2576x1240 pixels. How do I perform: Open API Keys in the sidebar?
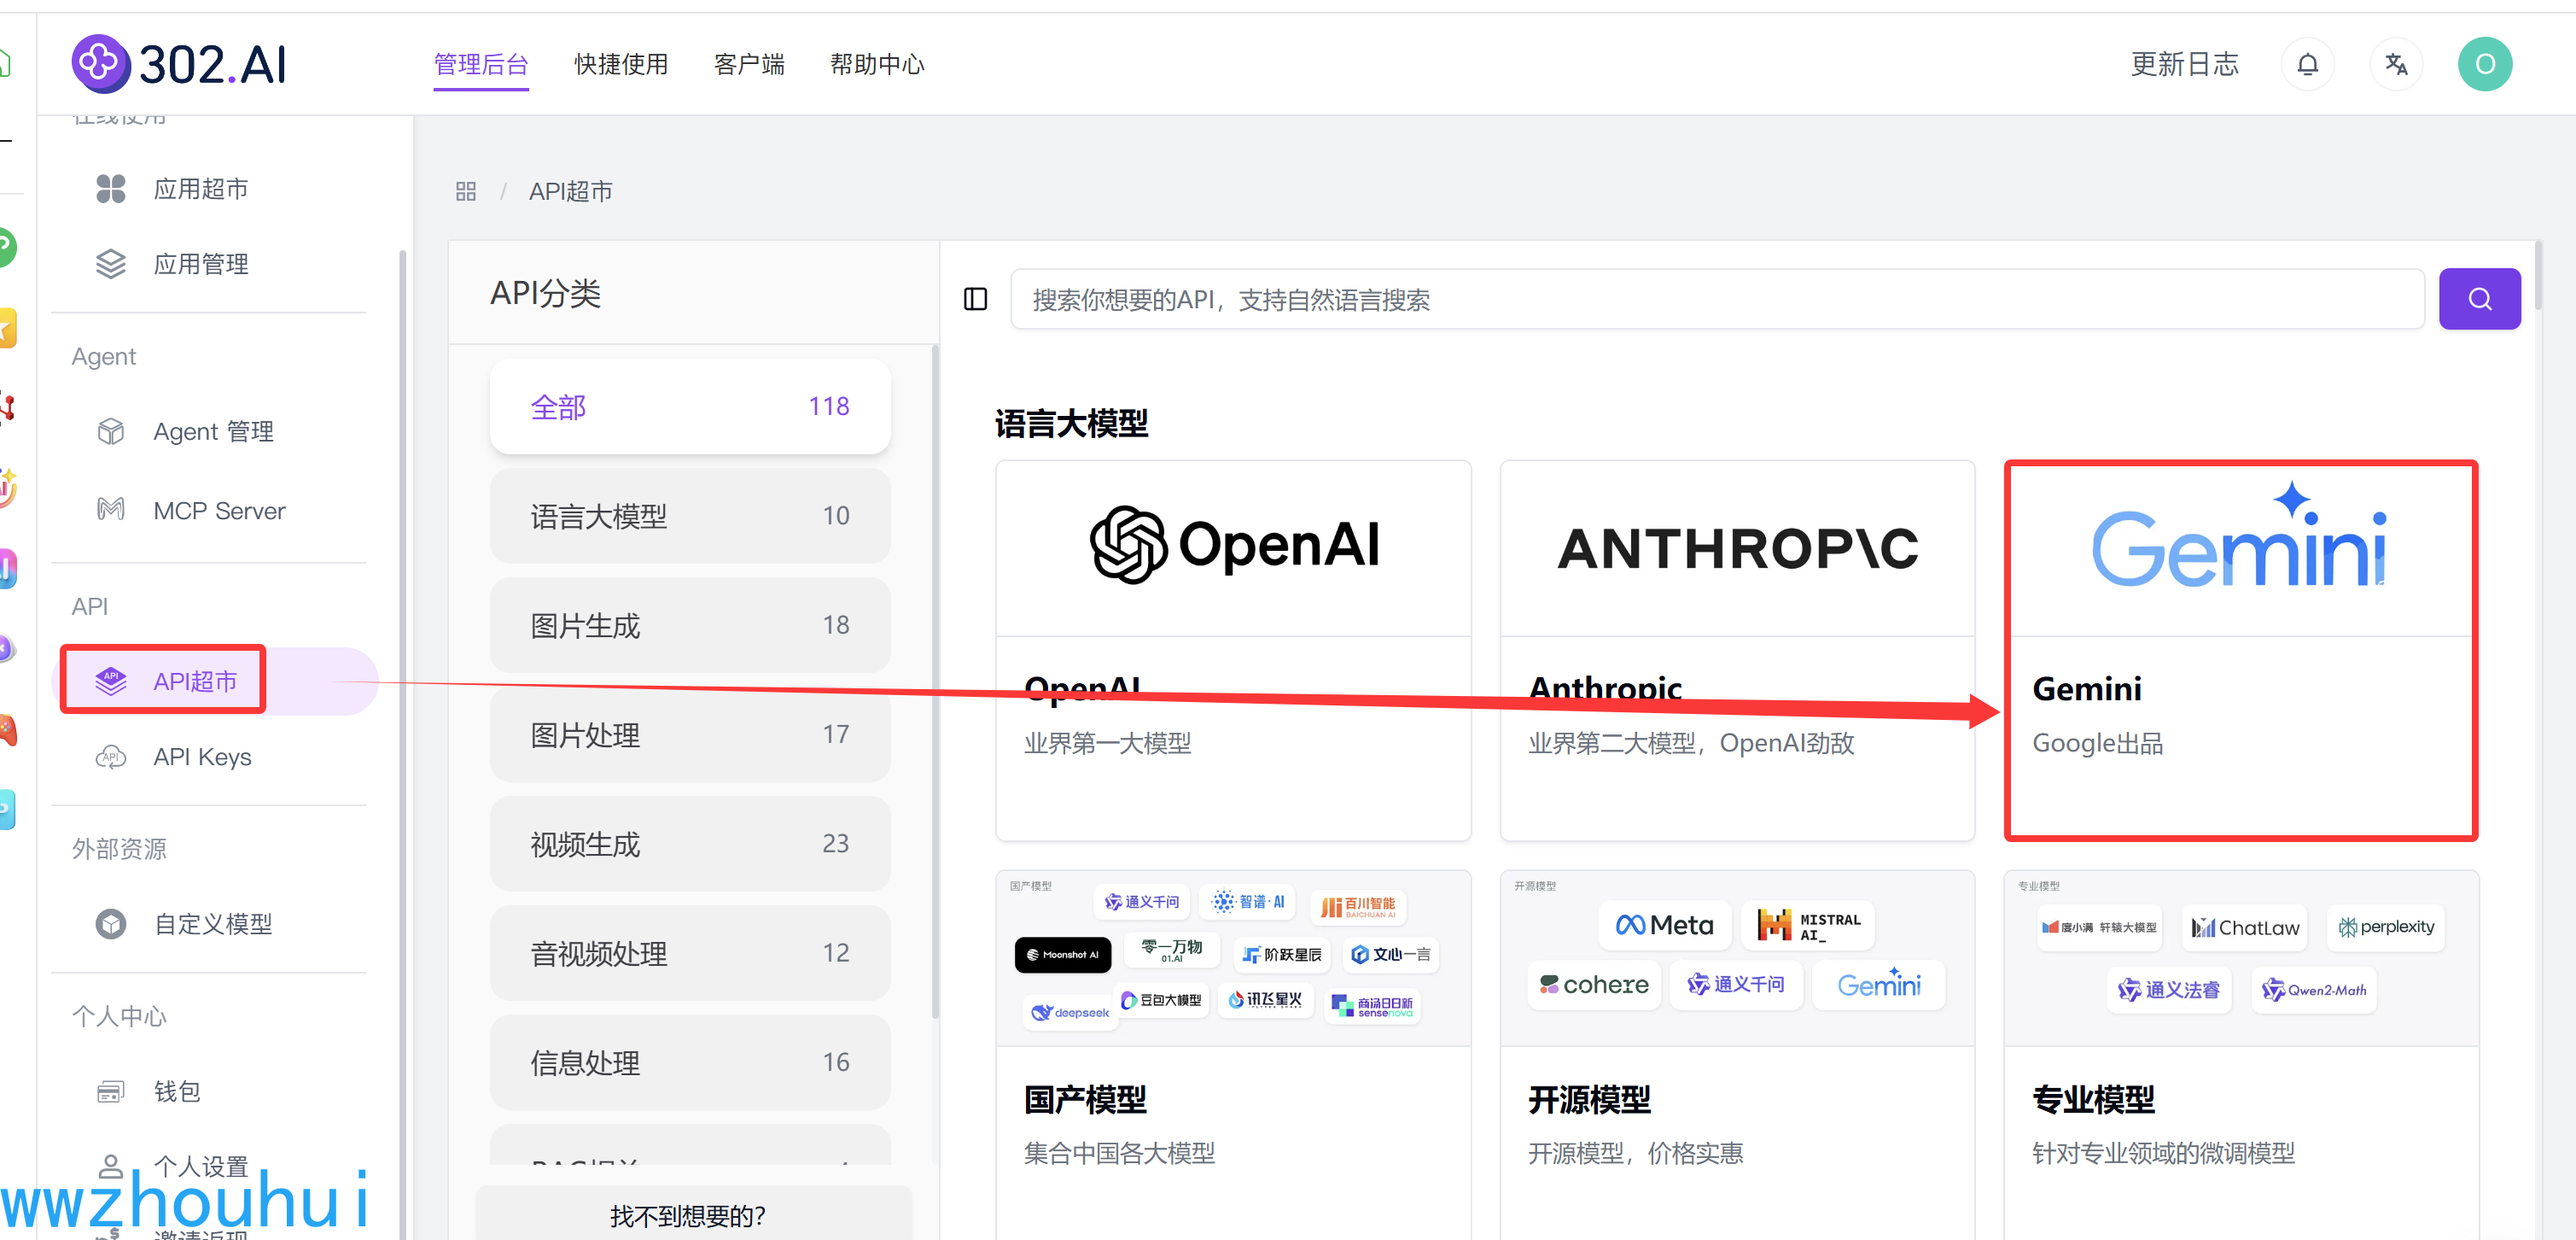point(201,757)
